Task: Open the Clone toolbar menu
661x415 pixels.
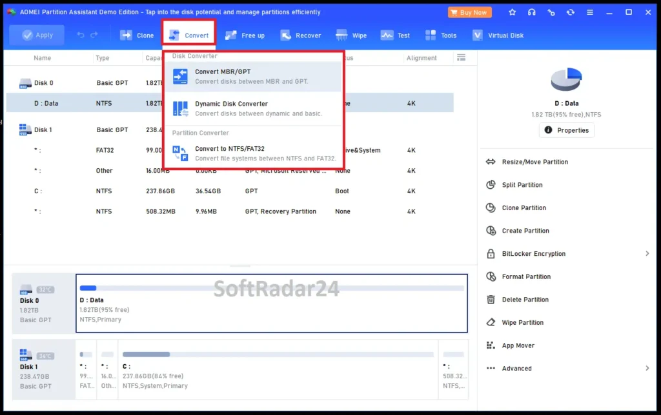Action: pyautogui.click(x=137, y=35)
